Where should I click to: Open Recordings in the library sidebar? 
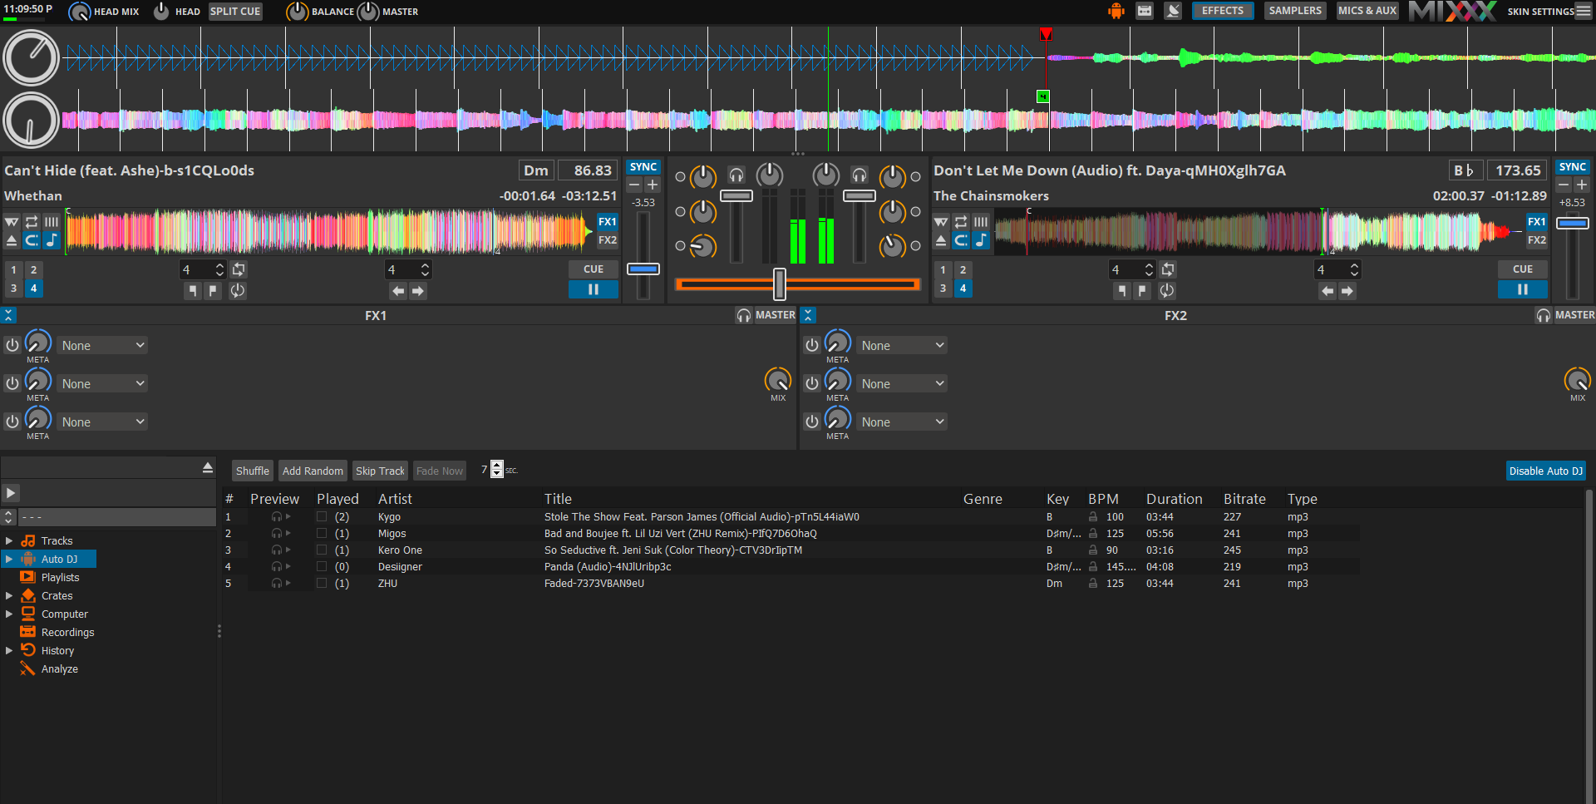[68, 632]
